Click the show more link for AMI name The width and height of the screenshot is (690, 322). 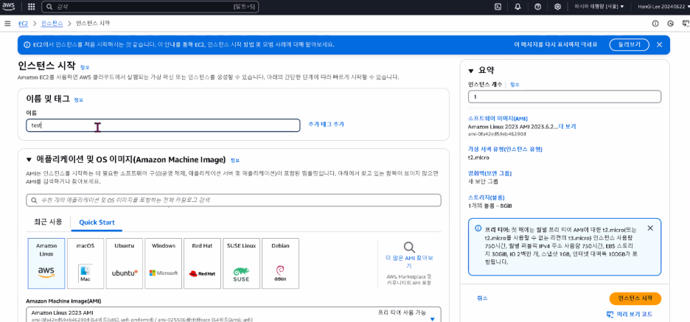click(x=567, y=127)
